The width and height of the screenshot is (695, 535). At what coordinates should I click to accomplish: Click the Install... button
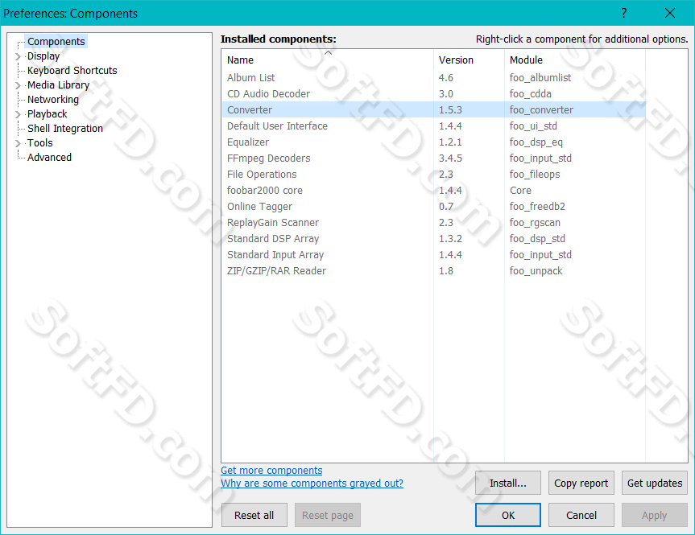coord(508,483)
